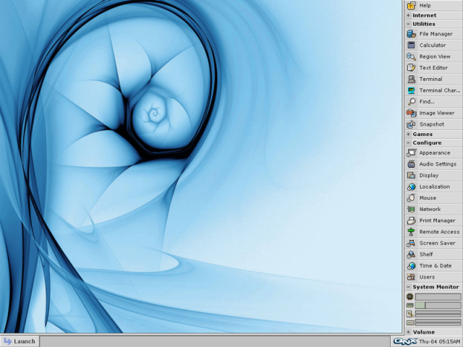Open the Launch menu button
Image resolution: width=463 pixels, height=347 pixels.
click(20, 341)
